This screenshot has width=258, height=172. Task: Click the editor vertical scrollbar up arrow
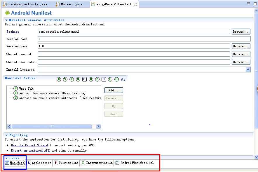point(256,11)
